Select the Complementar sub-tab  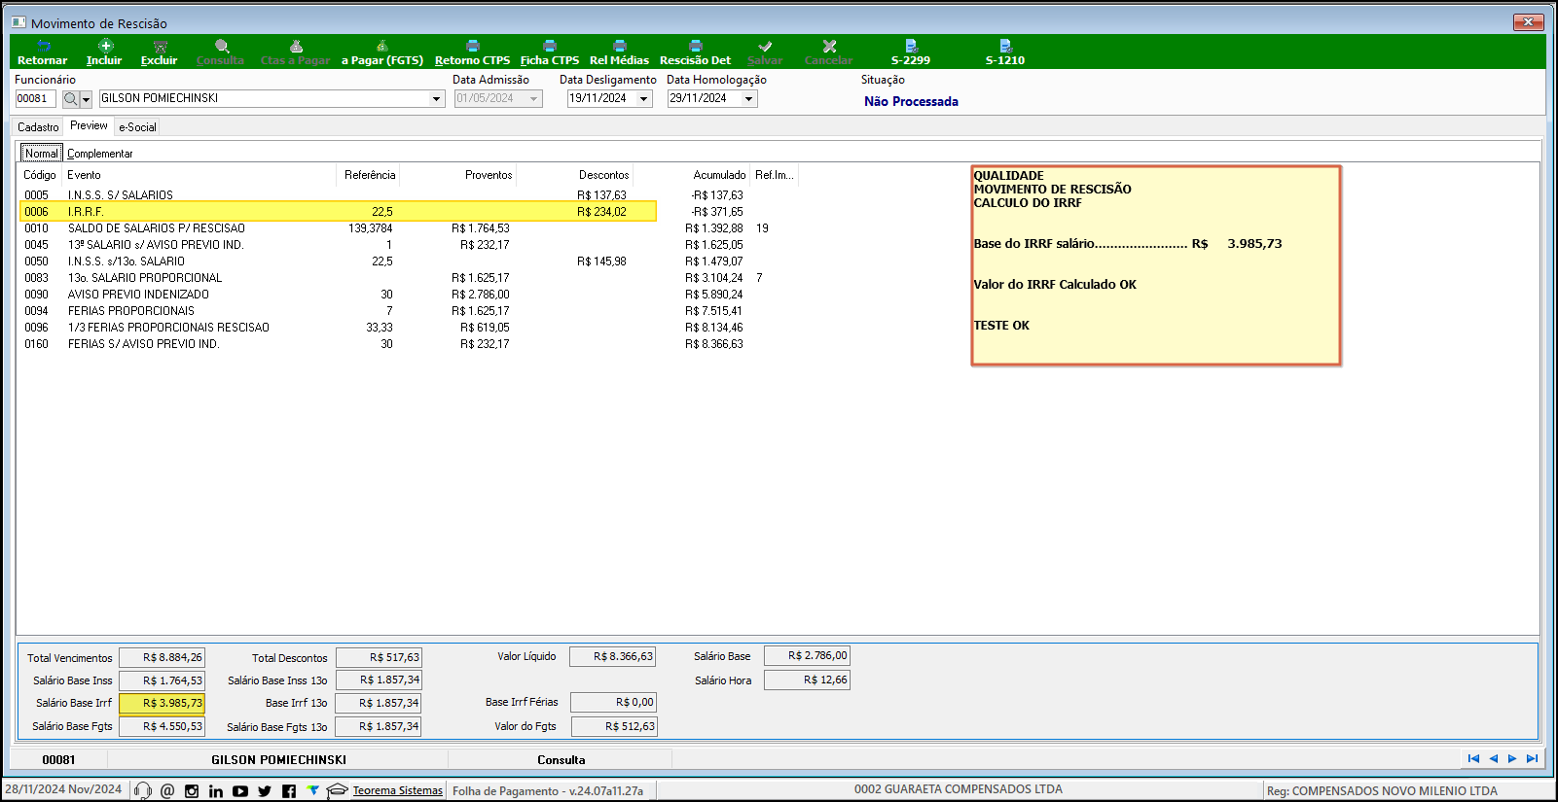pos(100,154)
